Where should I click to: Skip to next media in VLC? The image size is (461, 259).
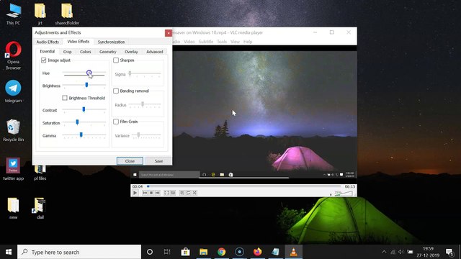tap(158, 193)
